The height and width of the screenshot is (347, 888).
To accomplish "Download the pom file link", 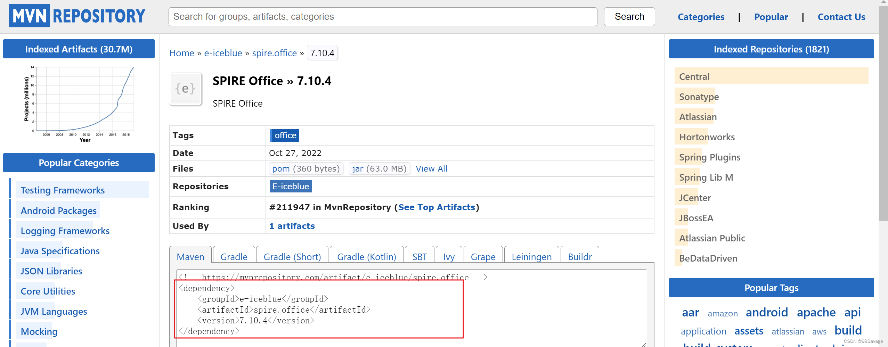I will (281, 168).
